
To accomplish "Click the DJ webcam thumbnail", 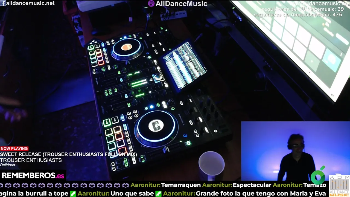I will [296, 151].
